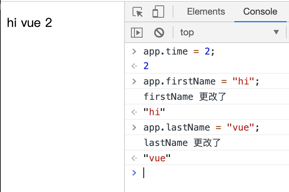Activate the inspect element picker icon
Viewport: 289px width, 192px height.
click(x=138, y=12)
